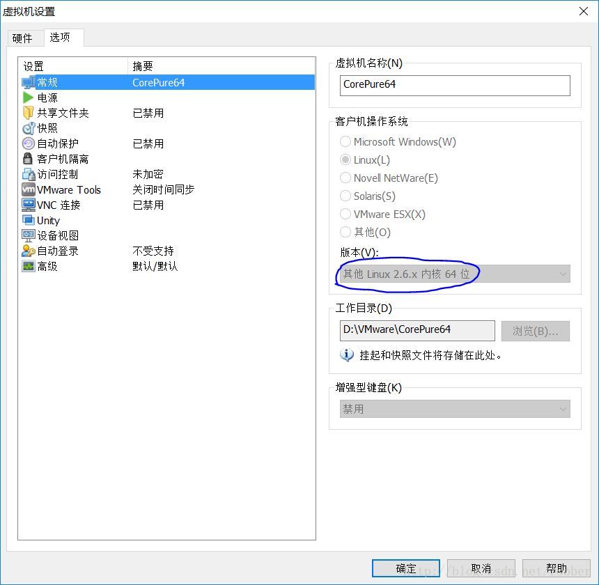Click the 常规 (General) computer icon
The width and height of the screenshot is (599, 585).
click(29, 82)
